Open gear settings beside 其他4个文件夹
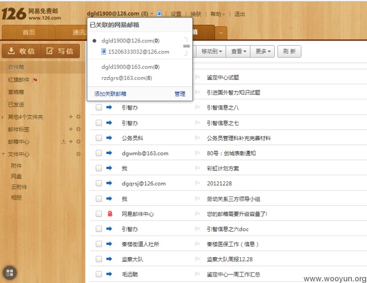Viewport: 367px width, 283px height. pos(78,117)
